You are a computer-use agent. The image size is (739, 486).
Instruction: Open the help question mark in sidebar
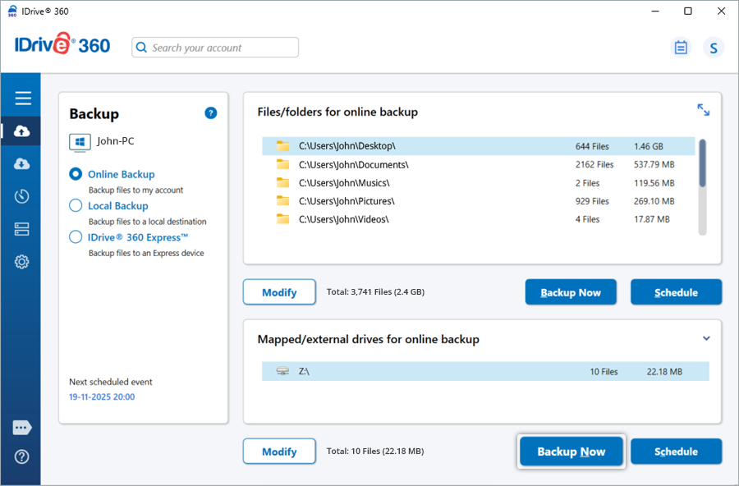22,456
